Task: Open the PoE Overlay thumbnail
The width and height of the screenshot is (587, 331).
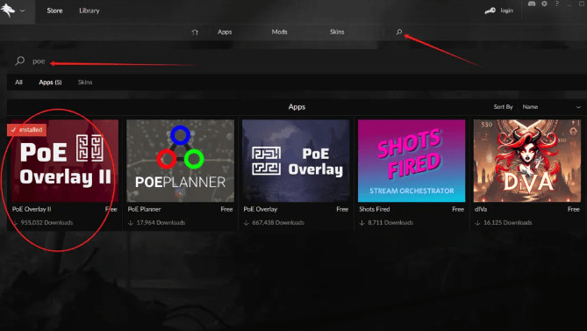Action: pos(296,161)
